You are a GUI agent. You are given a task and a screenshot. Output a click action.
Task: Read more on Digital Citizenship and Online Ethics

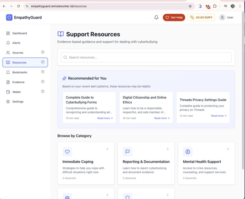[162, 118]
